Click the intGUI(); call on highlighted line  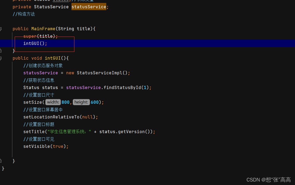tap(35, 43)
